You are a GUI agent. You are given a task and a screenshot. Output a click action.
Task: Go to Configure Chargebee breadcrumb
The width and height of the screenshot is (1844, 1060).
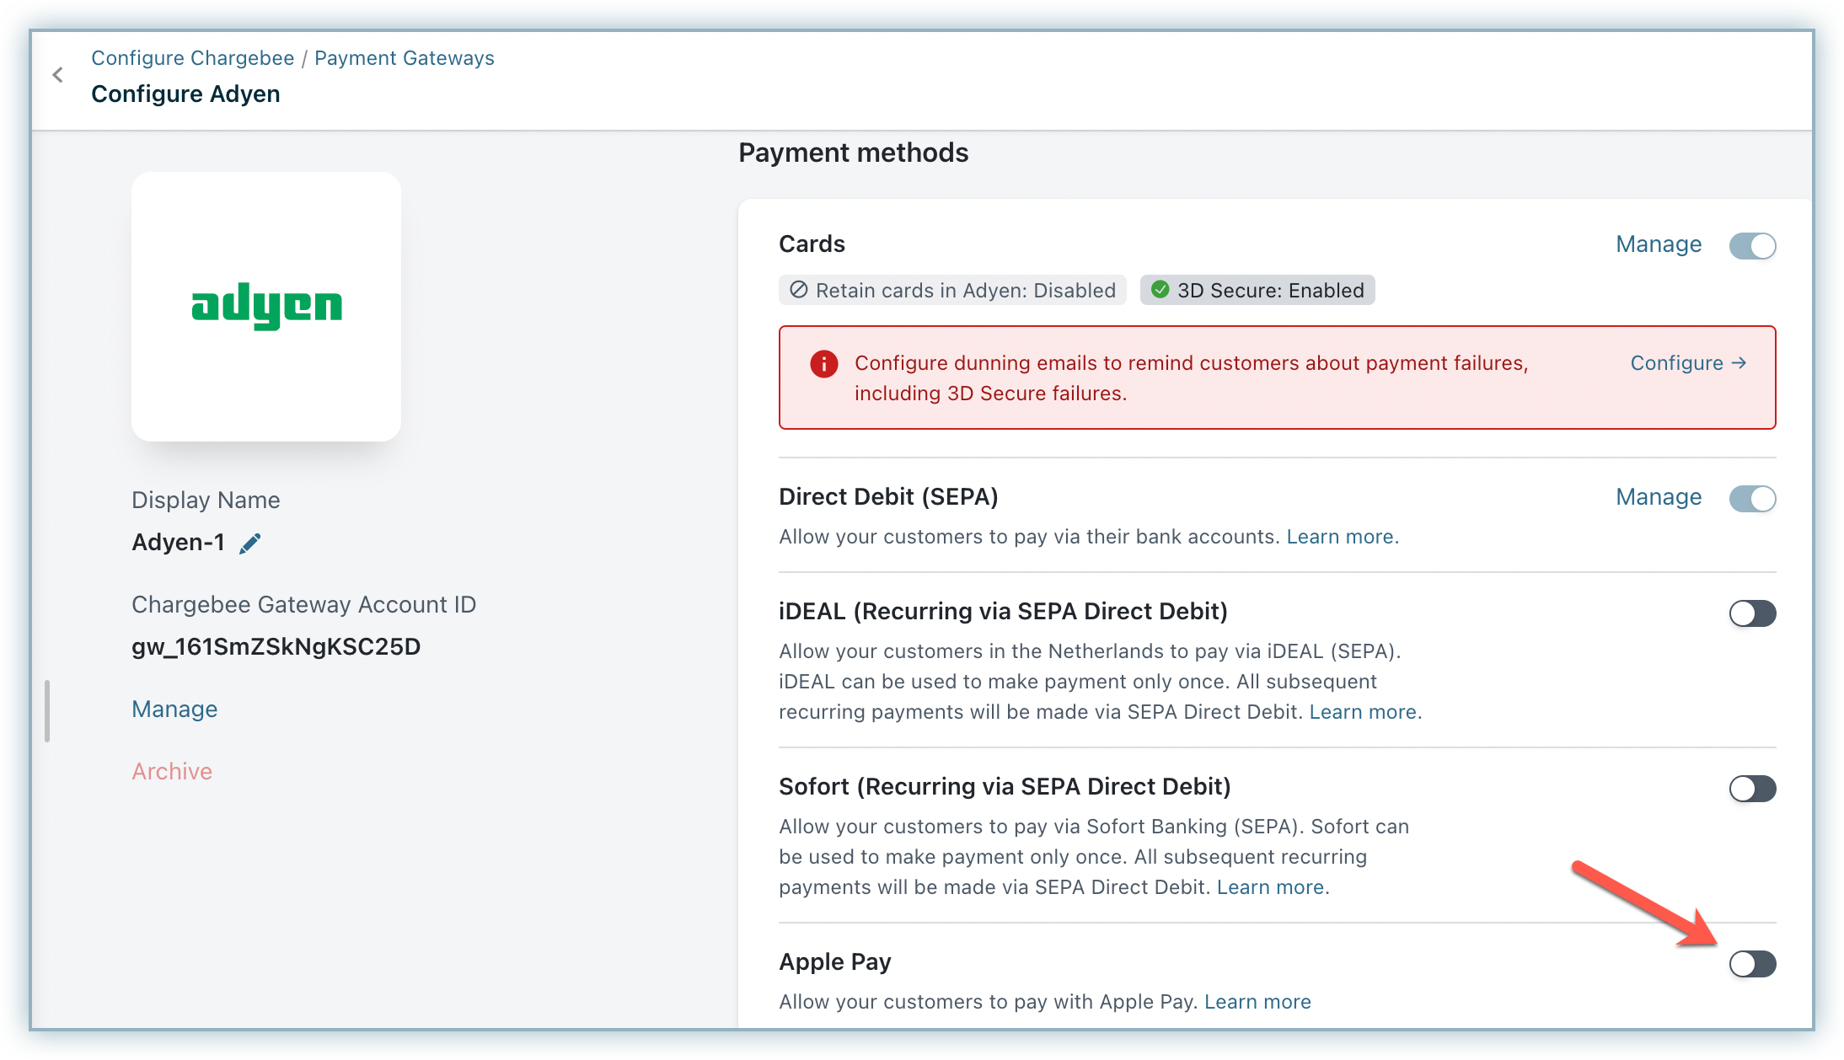coord(192,58)
